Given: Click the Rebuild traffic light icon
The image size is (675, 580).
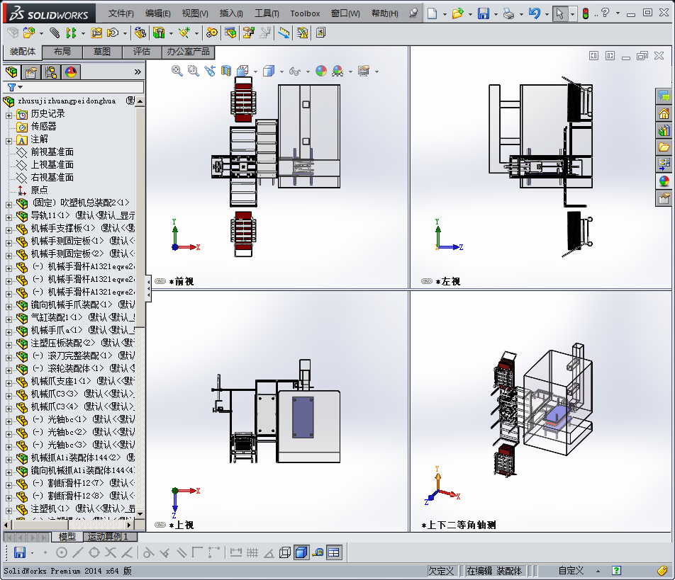Looking at the screenshot, I should pos(586,13).
